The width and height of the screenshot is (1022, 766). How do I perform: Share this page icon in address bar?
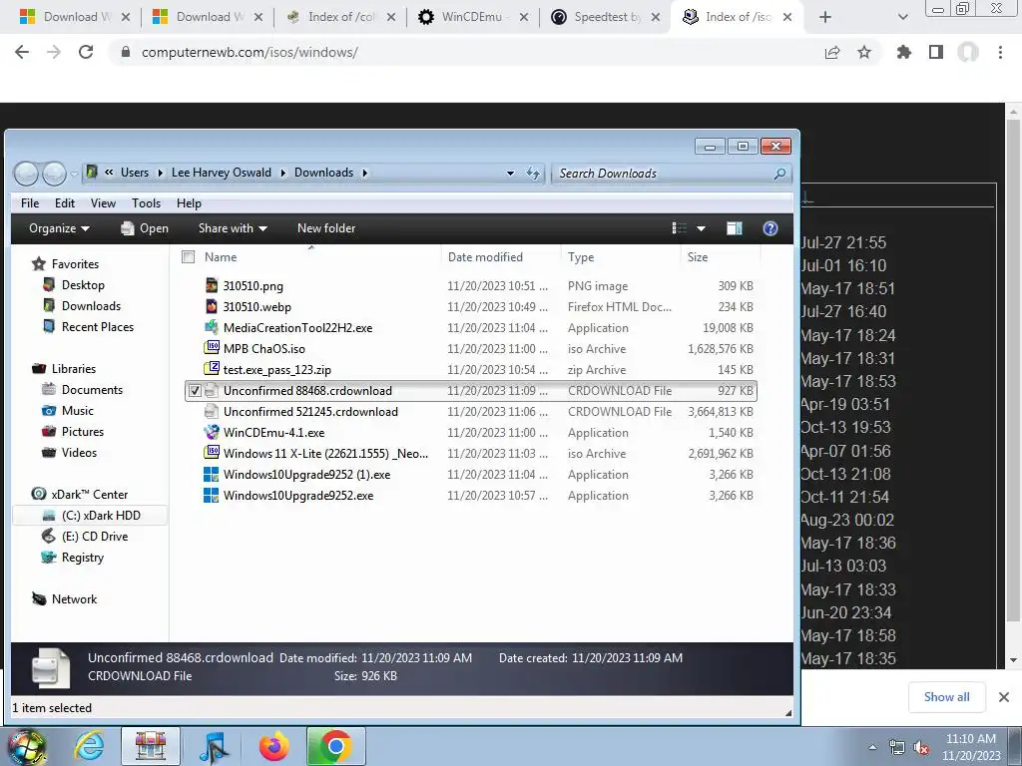coord(832,52)
